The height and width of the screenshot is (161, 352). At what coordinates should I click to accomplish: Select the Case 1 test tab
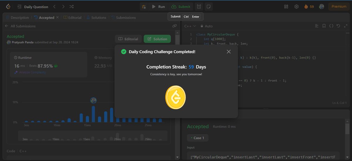pos(198,138)
